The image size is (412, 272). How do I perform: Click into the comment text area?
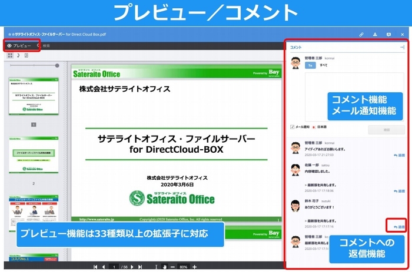[354, 97]
